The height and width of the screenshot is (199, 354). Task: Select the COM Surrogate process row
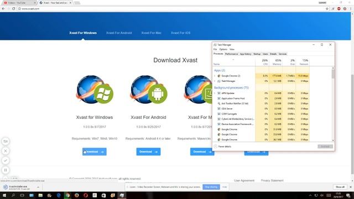point(261,114)
